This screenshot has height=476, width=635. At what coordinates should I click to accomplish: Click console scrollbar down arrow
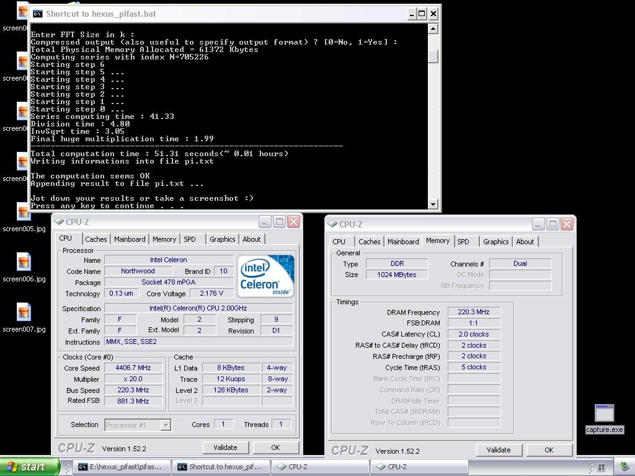[x=433, y=204]
